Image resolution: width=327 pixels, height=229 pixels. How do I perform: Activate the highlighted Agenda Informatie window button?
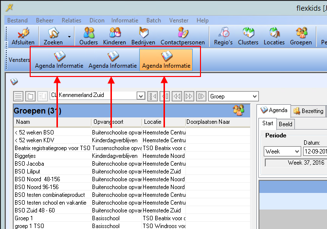[x=166, y=60]
